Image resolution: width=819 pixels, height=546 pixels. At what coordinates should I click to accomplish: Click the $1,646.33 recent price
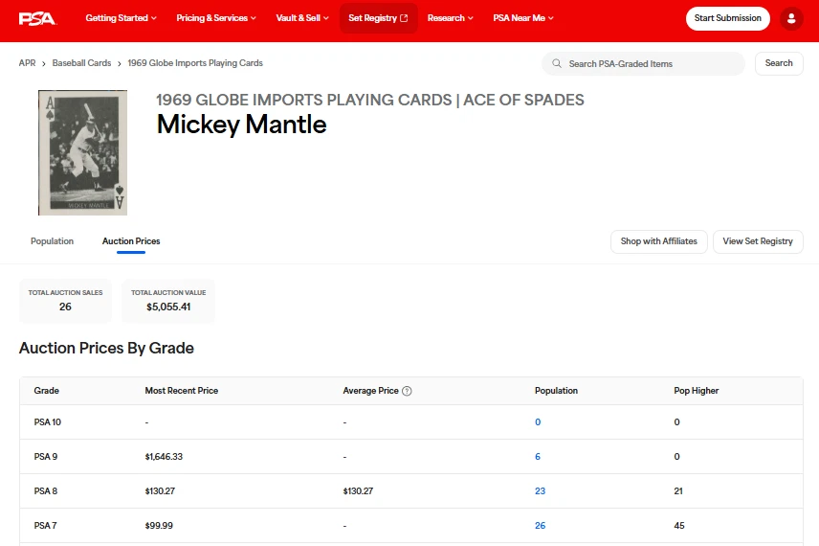tap(164, 457)
